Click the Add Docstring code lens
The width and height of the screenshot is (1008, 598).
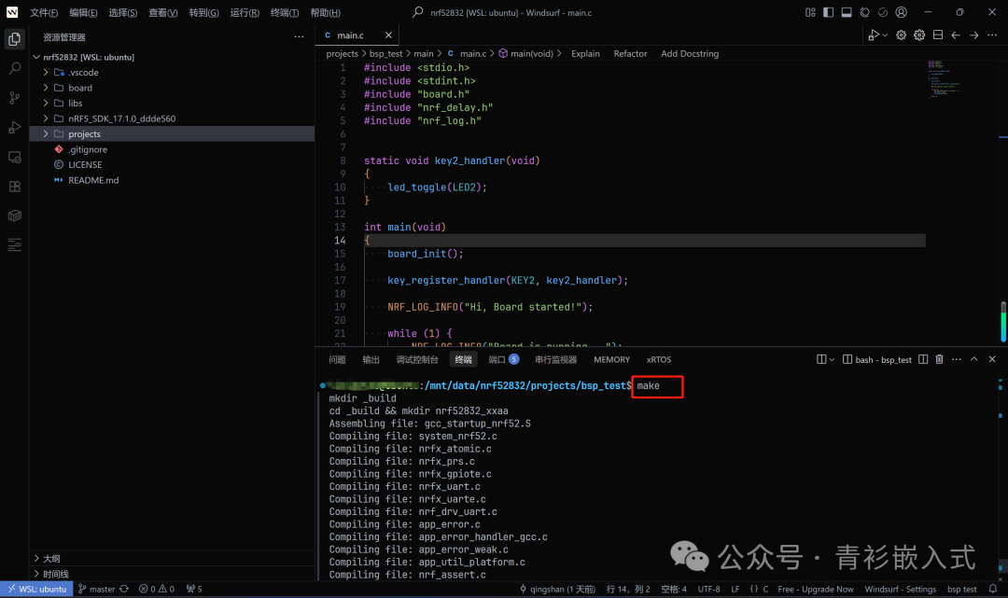(690, 53)
